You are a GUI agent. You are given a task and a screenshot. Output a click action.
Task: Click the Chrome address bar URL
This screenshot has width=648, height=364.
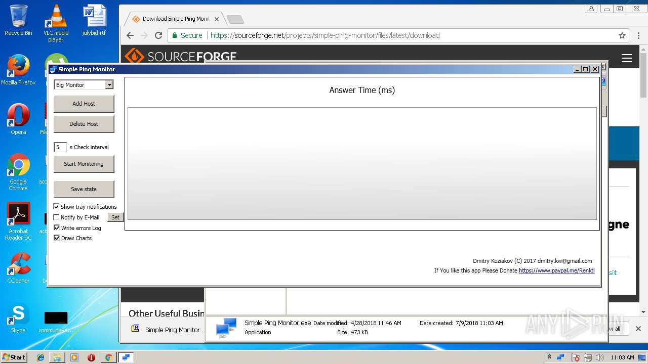pyautogui.click(x=325, y=35)
